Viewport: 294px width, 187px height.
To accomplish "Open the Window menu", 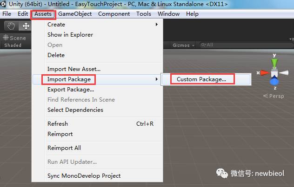I will pos(169,14).
